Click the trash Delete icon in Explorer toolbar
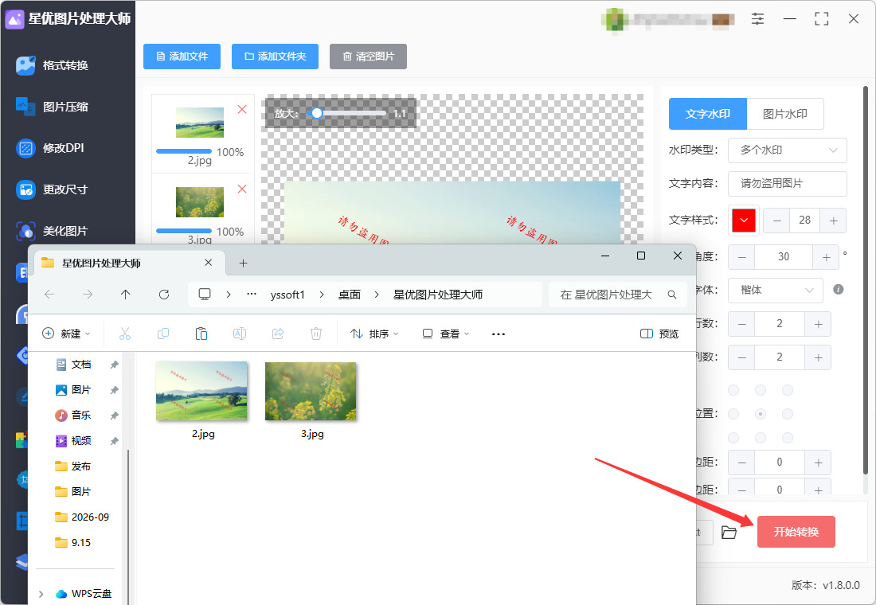This screenshot has height=605, width=876. [x=316, y=334]
